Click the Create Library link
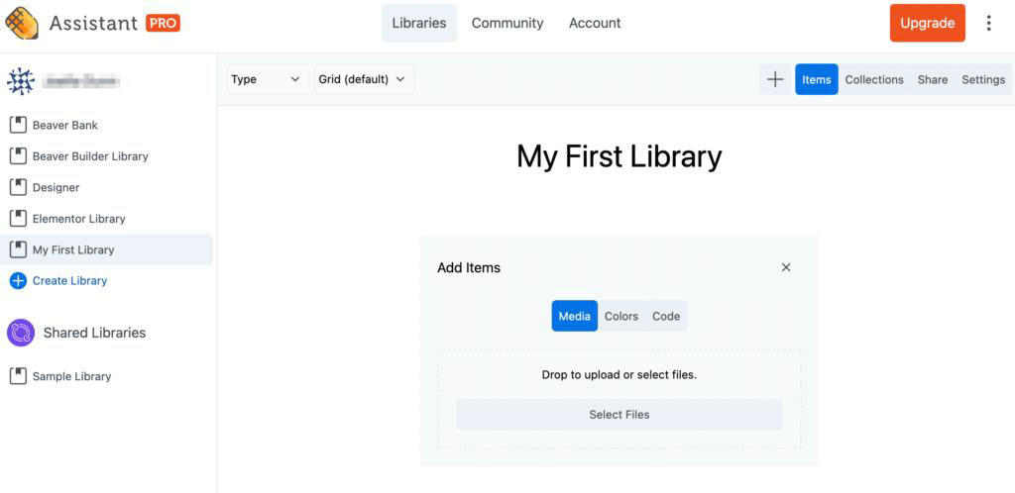This screenshot has height=493, width=1015. point(70,280)
